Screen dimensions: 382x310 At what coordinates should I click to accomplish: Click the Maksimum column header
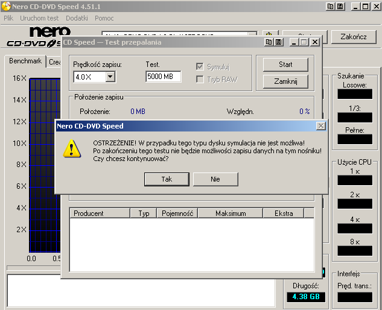coord(231,214)
